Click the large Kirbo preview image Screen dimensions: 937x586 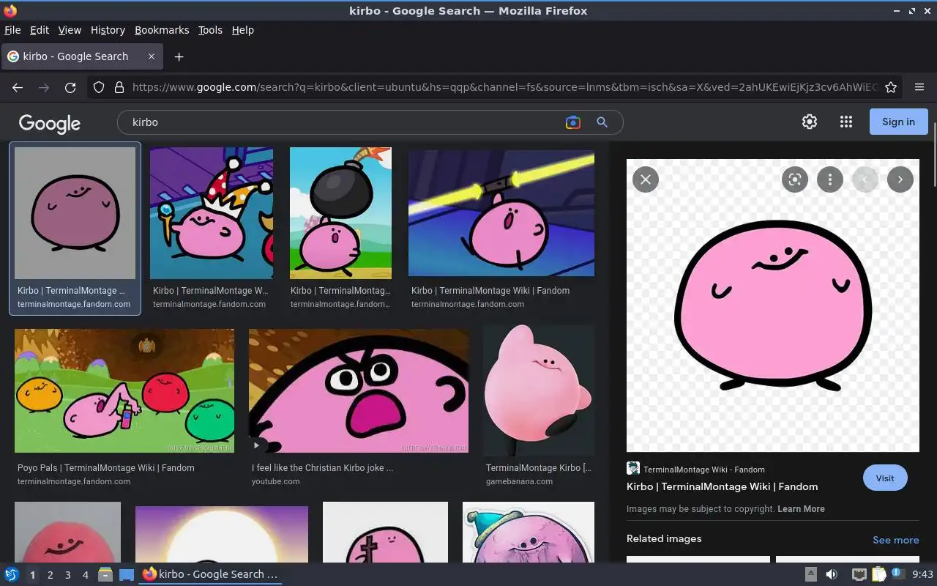coord(773,305)
